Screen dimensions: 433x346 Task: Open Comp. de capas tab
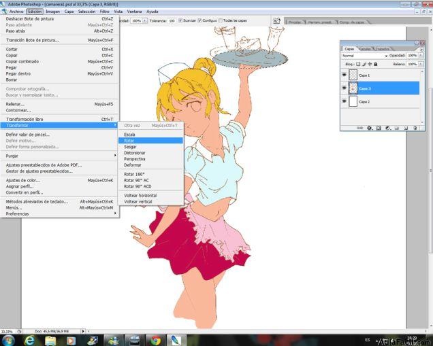352,22
